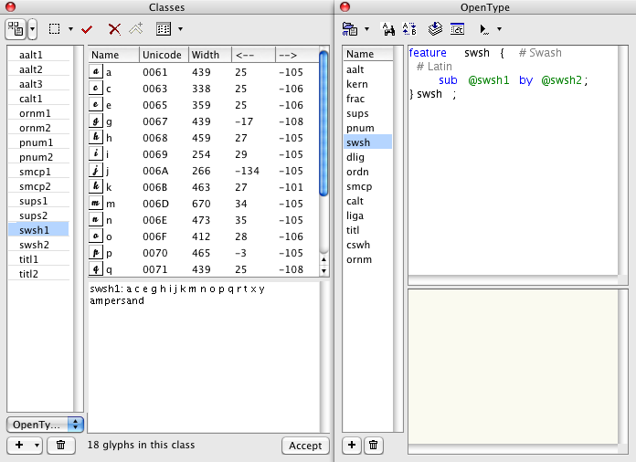Viewport: 636px width, 462px height.
Task: Click the Name column header in glyph table
Action: [x=114, y=55]
